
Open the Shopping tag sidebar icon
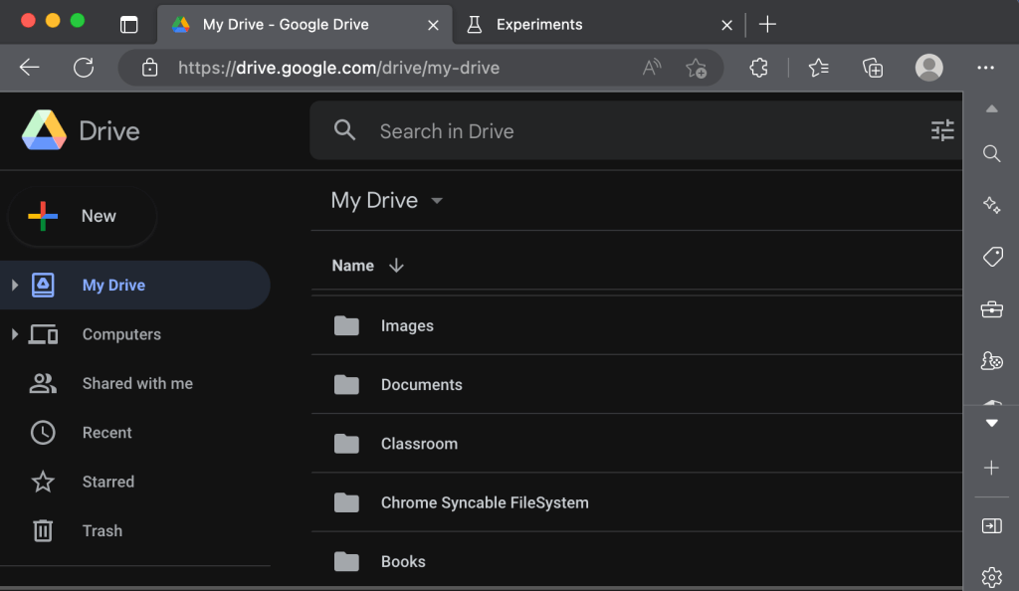click(991, 257)
